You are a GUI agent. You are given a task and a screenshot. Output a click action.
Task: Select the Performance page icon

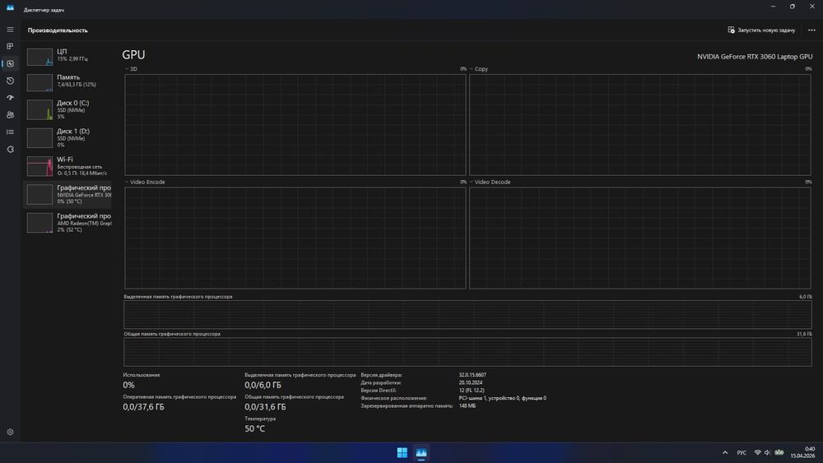pyautogui.click(x=10, y=63)
